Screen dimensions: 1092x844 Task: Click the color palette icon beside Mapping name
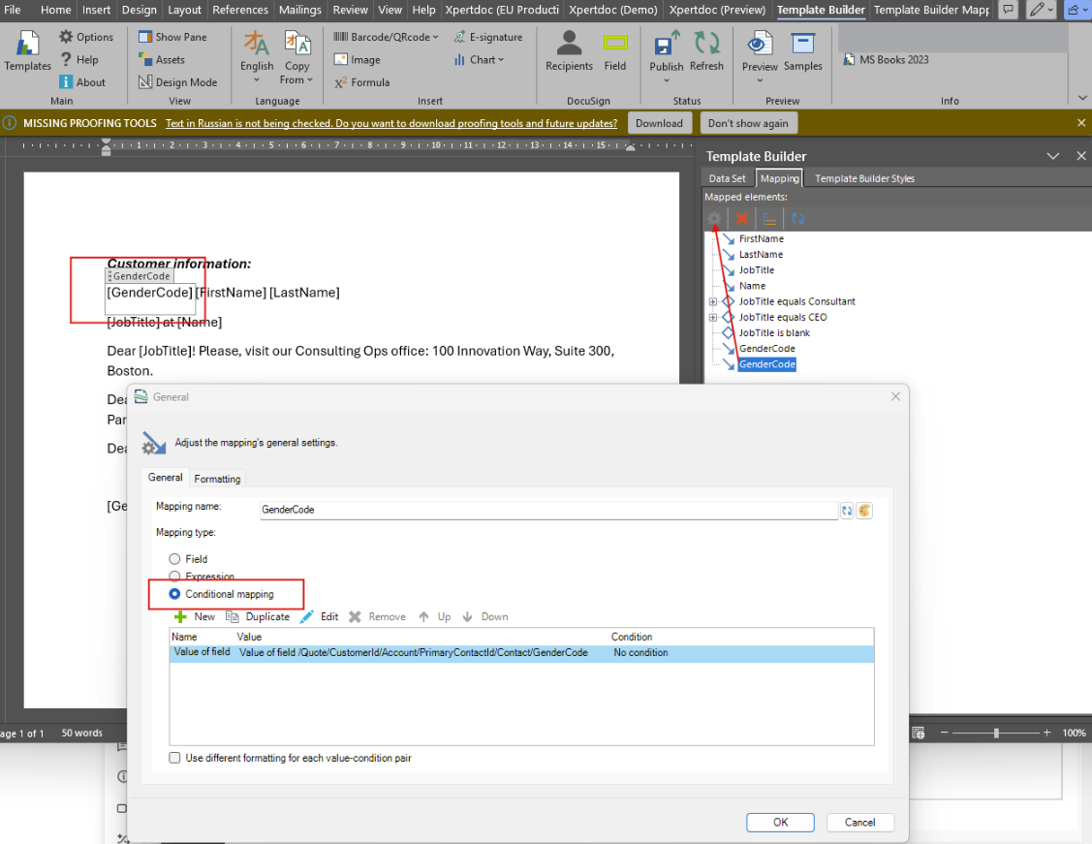[864, 511]
